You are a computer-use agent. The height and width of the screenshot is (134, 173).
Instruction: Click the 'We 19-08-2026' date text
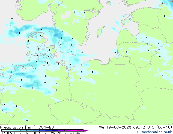[x=115, y=127]
